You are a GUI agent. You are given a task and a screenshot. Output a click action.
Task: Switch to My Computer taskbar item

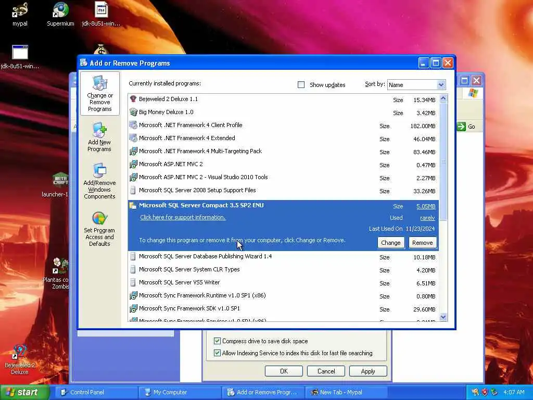tap(180, 392)
